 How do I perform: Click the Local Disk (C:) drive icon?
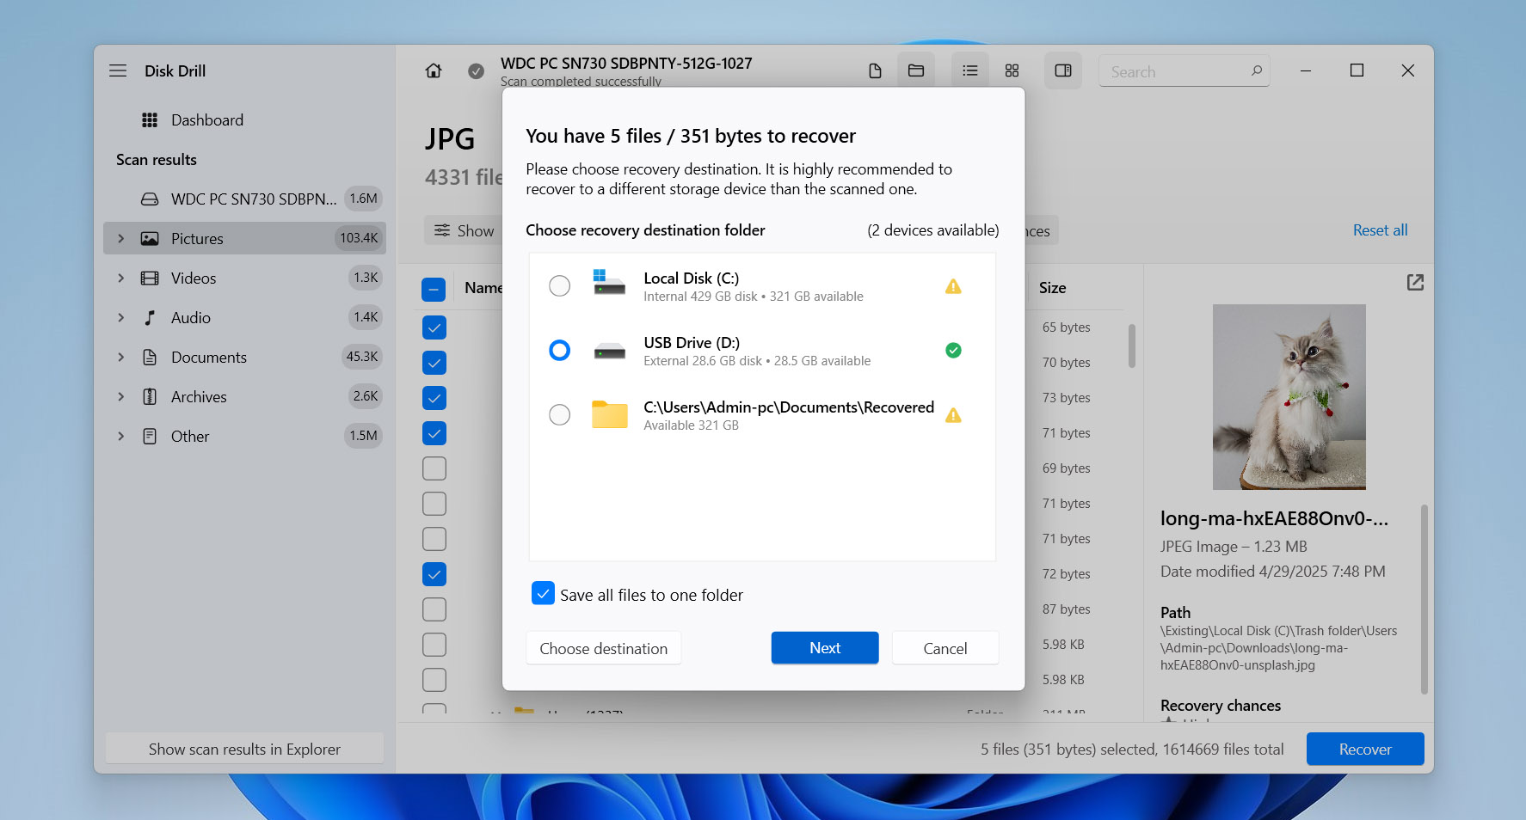click(x=609, y=282)
